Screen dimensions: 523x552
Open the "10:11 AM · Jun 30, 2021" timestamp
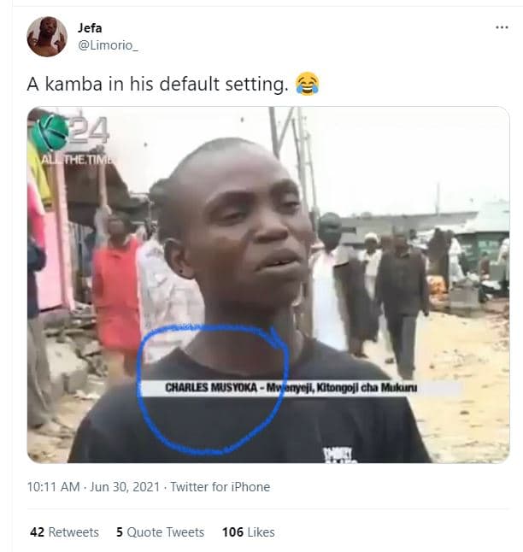92,487
